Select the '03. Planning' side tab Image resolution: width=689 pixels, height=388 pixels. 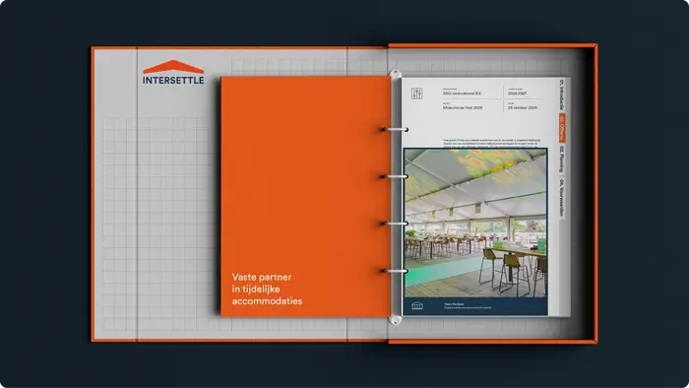[562, 160]
